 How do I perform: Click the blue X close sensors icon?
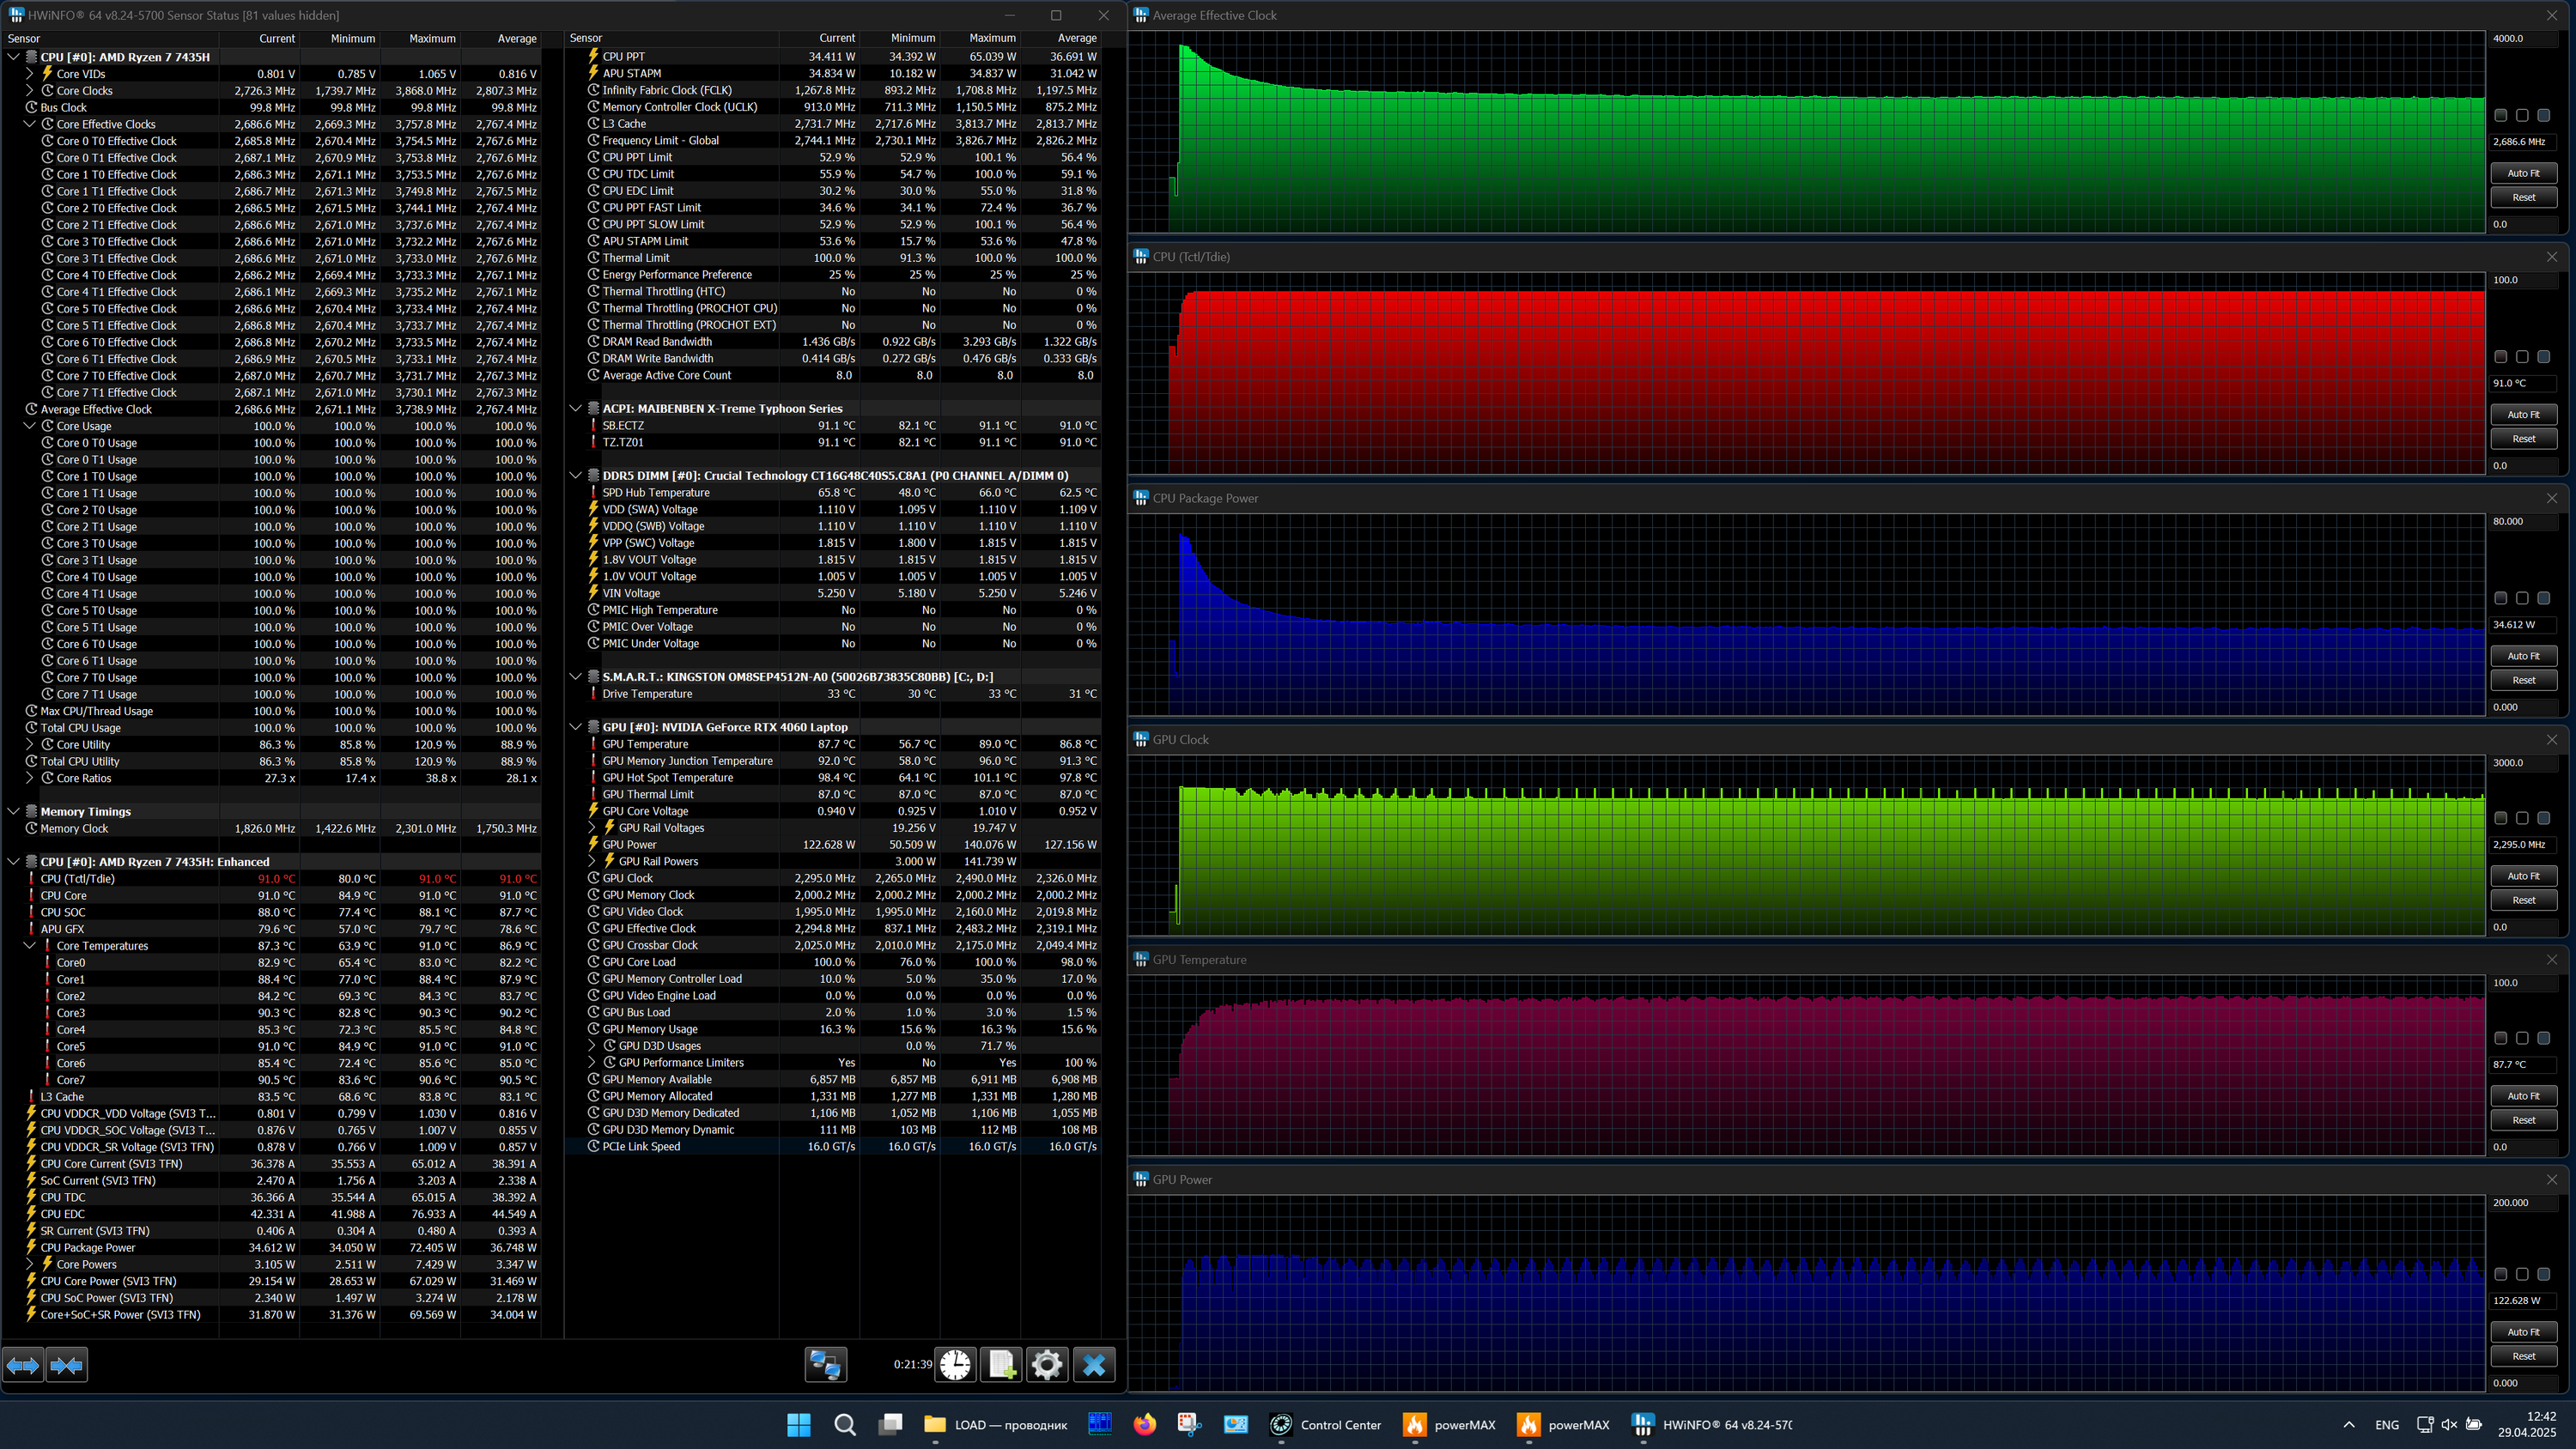point(1094,1365)
